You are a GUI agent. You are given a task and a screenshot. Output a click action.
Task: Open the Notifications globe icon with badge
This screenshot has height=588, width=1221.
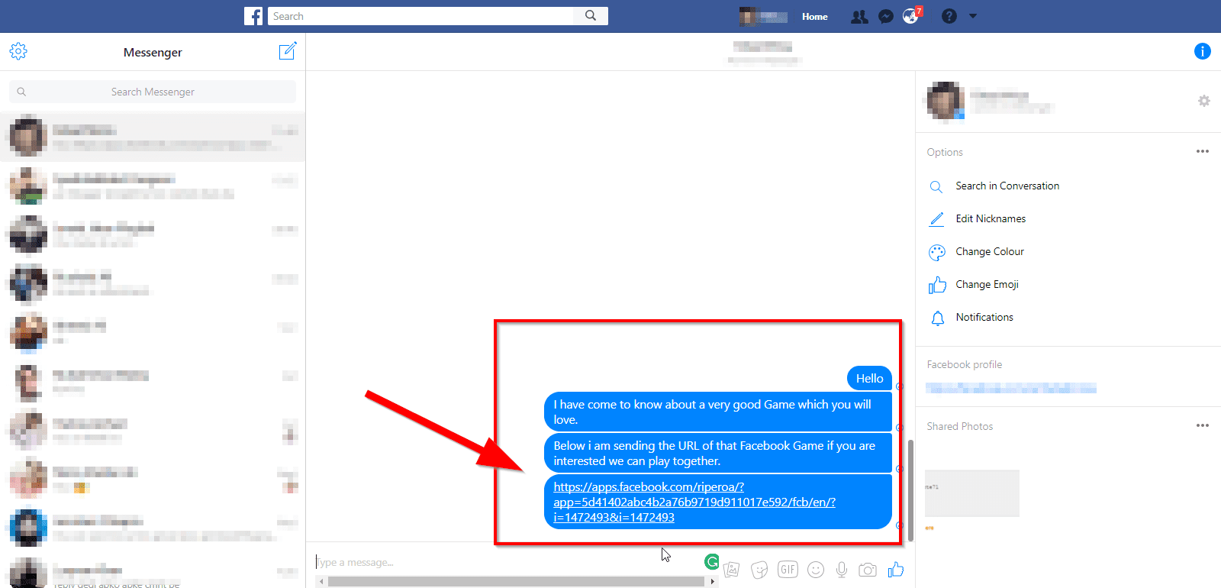[x=911, y=16]
